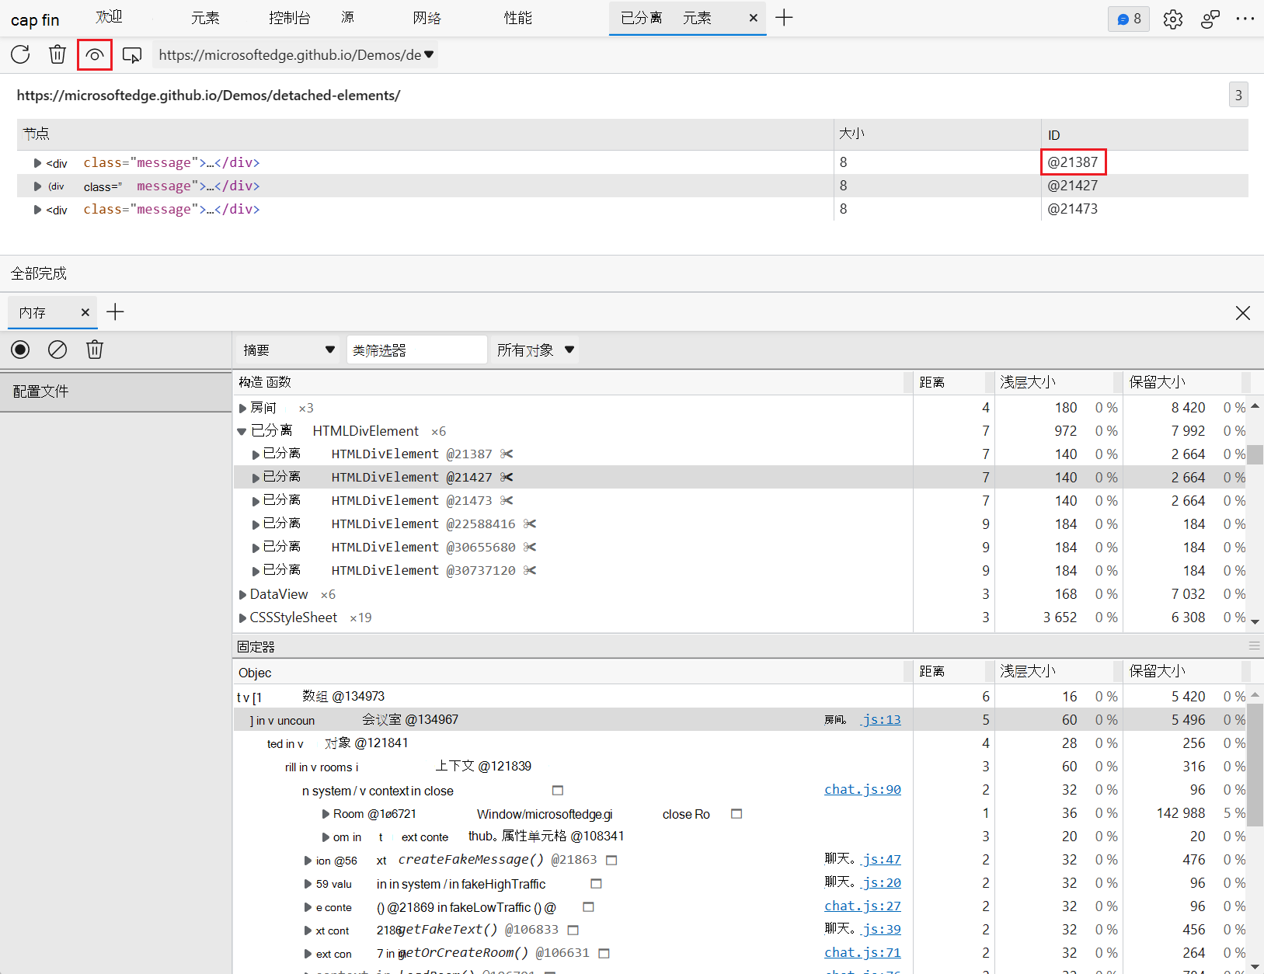This screenshot has width=1264, height=974.
Task: Click the 类筛选器 class filter input
Action: [416, 350]
